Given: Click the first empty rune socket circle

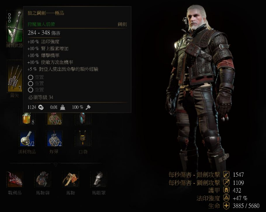Looking at the screenshot, I should 31,77.
